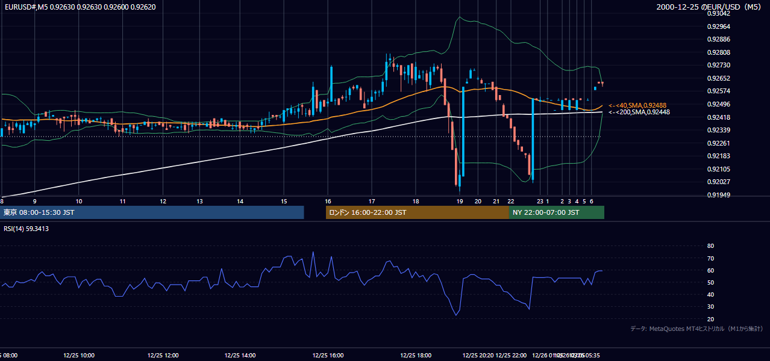Click the hour marker 15 under the chart
770x361 pixels.
click(x=284, y=201)
